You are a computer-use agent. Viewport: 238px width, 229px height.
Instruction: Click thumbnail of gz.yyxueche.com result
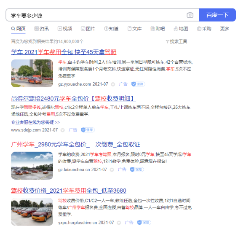pyautogui.click(x=32, y=73)
